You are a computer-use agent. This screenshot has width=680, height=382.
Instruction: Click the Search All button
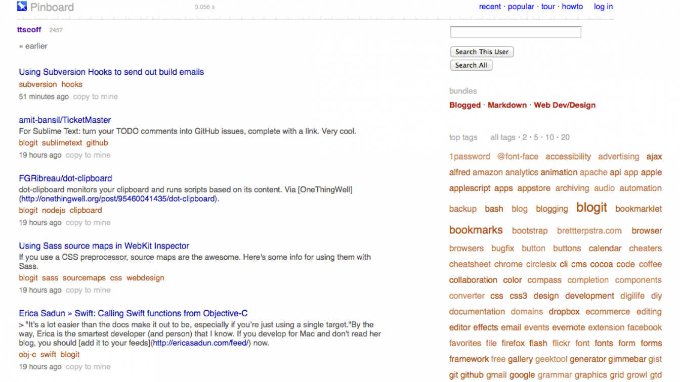pos(471,65)
